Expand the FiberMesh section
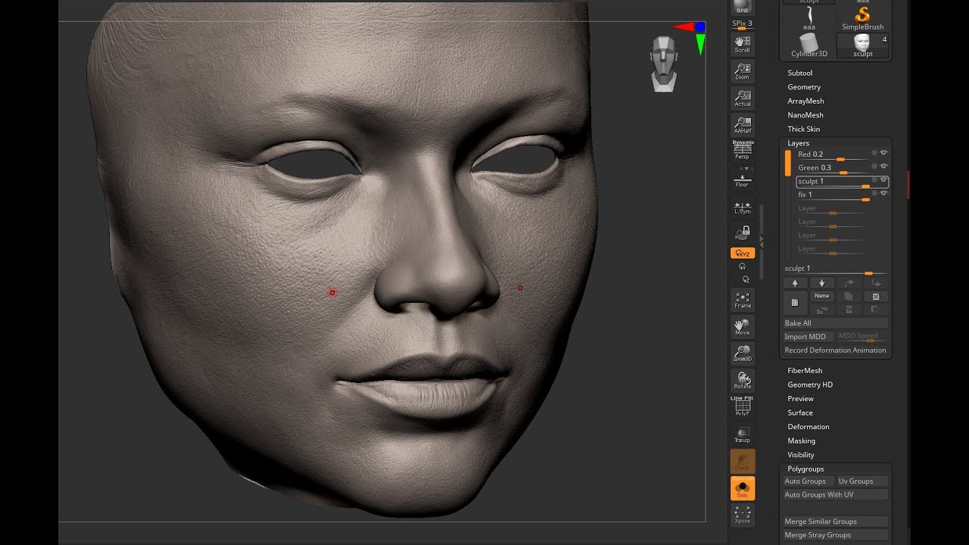 [805, 370]
